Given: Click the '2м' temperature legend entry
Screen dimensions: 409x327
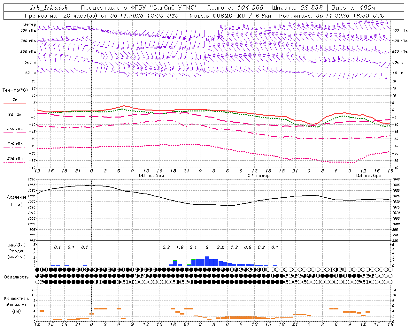Looking at the screenshot, I should click(15, 100).
